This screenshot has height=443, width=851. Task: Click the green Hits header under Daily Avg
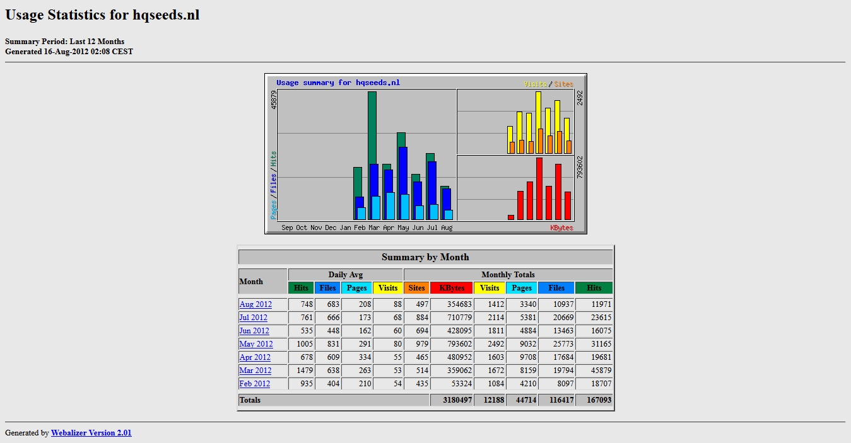point(301,288)
